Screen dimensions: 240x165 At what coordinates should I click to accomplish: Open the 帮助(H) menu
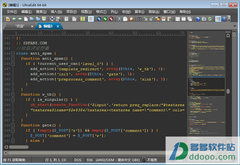[x=185, y=12]
